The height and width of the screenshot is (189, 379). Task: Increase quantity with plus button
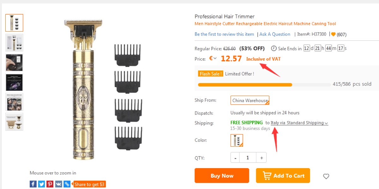pos(262,157)
